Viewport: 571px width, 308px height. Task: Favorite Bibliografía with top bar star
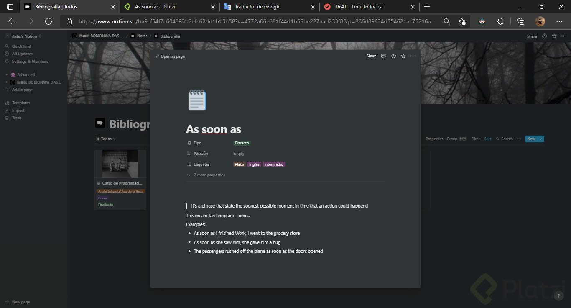(554, 36)
